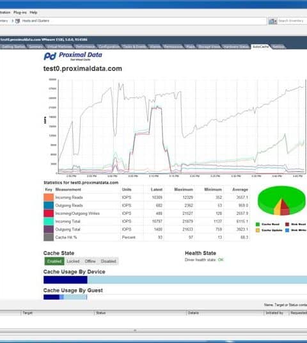Click the Hosts and Clusters icon
307x343 pixels.
tap(18, 20)
